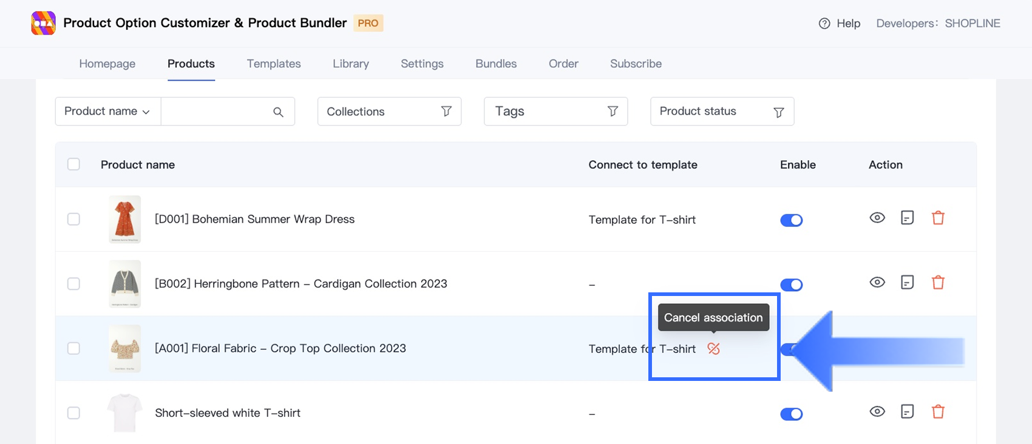The width and height of the screenshot is (1032, 444).
Task: Preview the Herringbone Pattern Cardigan product
Action: coord(877,283)
